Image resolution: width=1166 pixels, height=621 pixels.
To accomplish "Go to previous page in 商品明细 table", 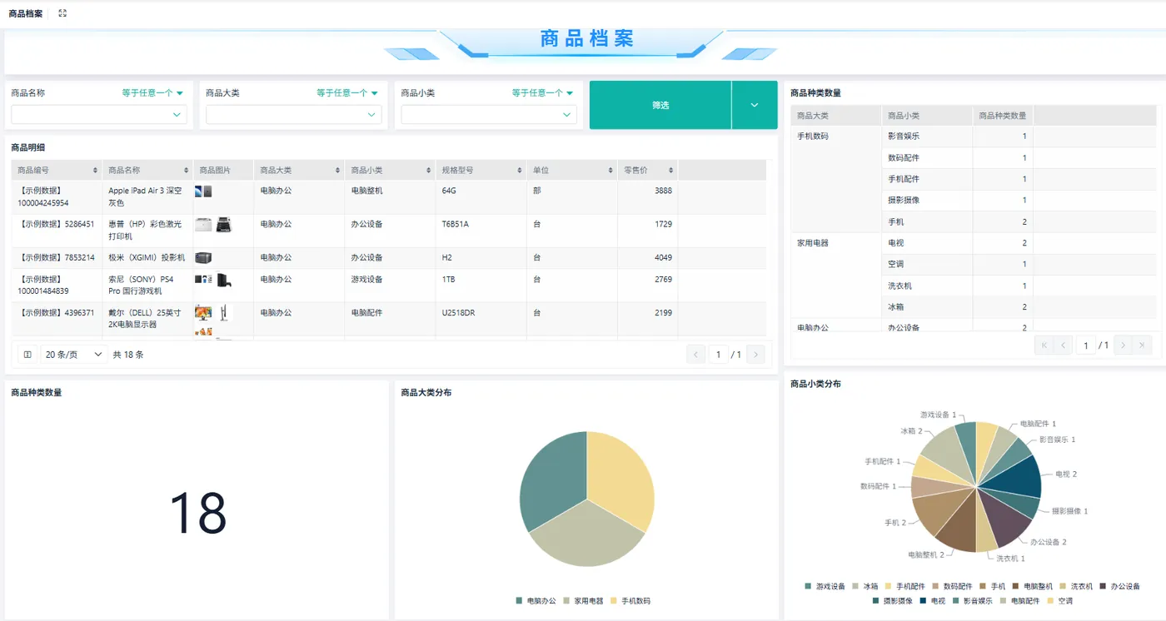I will (695, 355).
